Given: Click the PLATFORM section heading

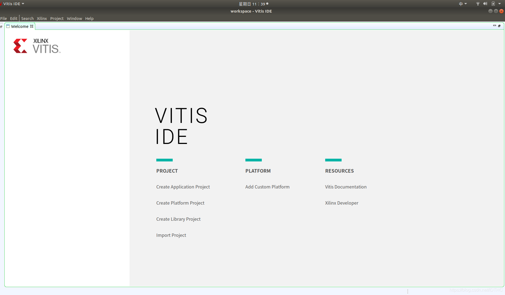Looking at the screenshot, I should pyautogui.click(x=258, y=171).
